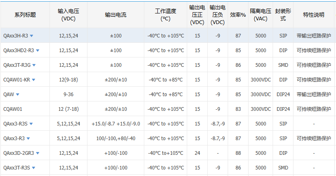Screen dimensions: 336x176
Task: Click the 特性说明 column header
Action: [x=314, y=15]
